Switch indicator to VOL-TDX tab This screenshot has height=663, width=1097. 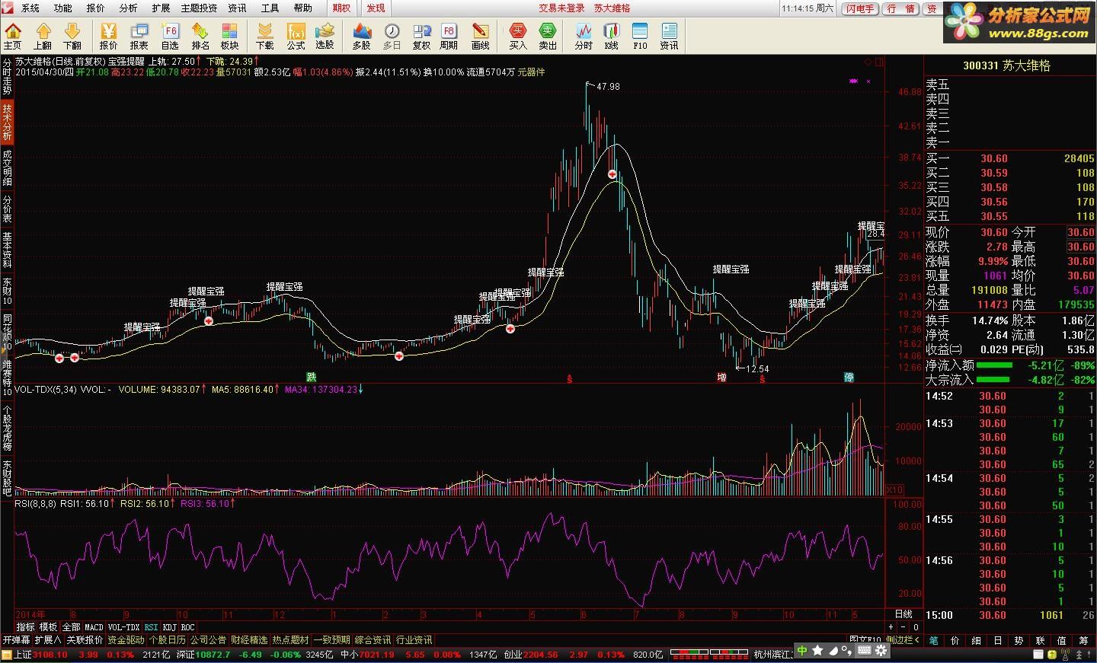click(x=124, y=627)
